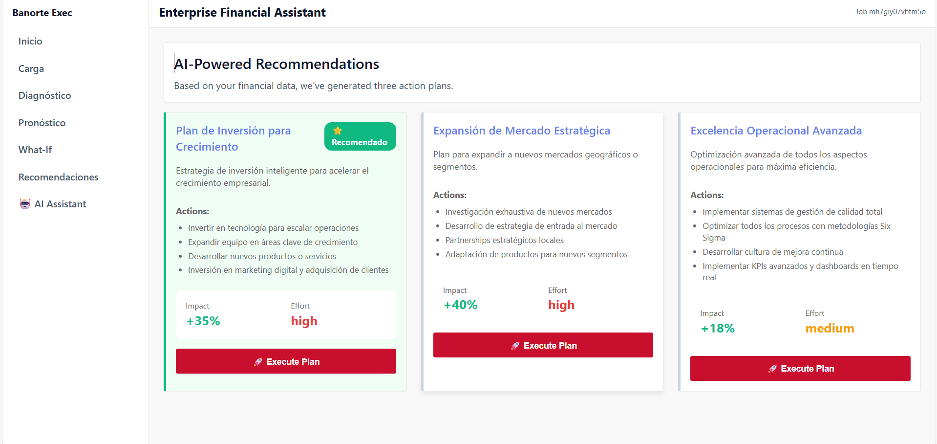Execute the Excelencia Operacional Avanzada plan
This screenshot has height=444, width=937.
tap(800, 368)
